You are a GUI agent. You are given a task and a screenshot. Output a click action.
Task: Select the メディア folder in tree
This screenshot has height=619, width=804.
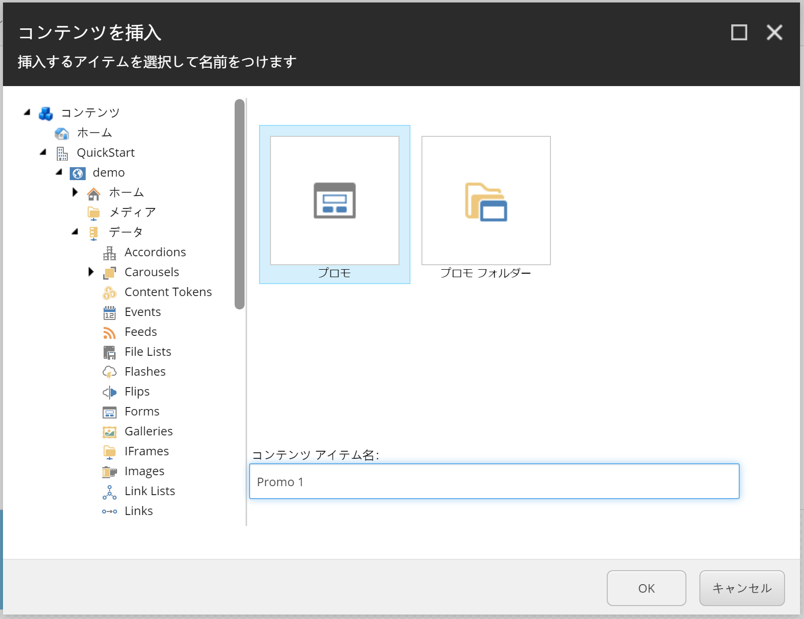click(x=132, y=212)
